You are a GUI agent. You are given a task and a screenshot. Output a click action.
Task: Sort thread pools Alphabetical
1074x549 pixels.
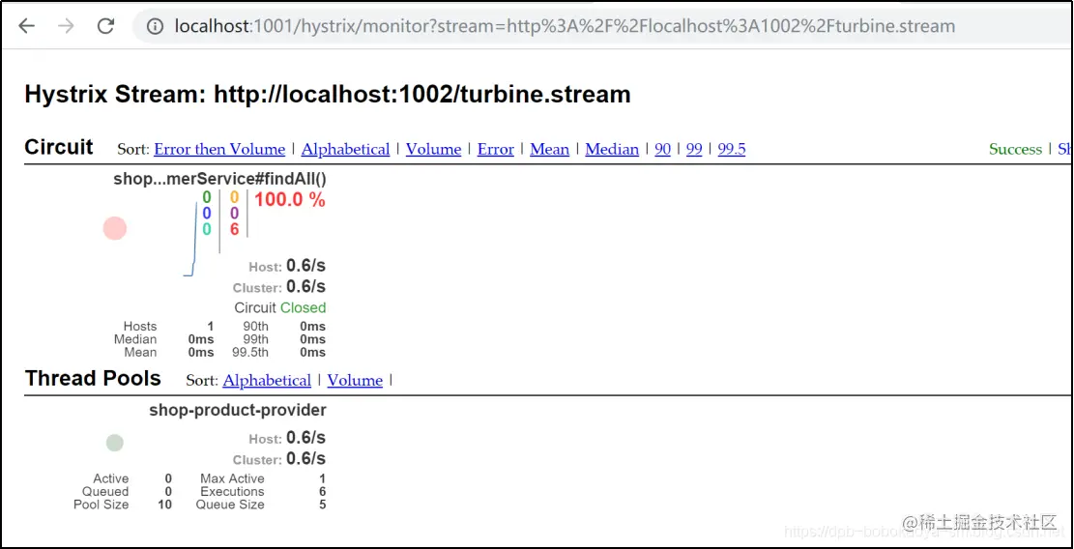[267, 380]
